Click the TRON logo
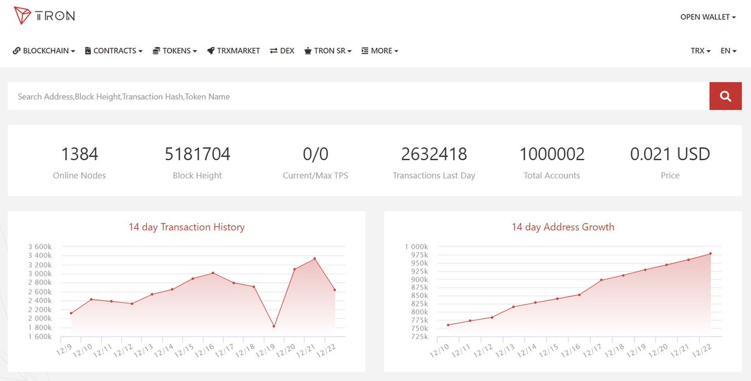751x381 pixels. click(x=44, y=16)
